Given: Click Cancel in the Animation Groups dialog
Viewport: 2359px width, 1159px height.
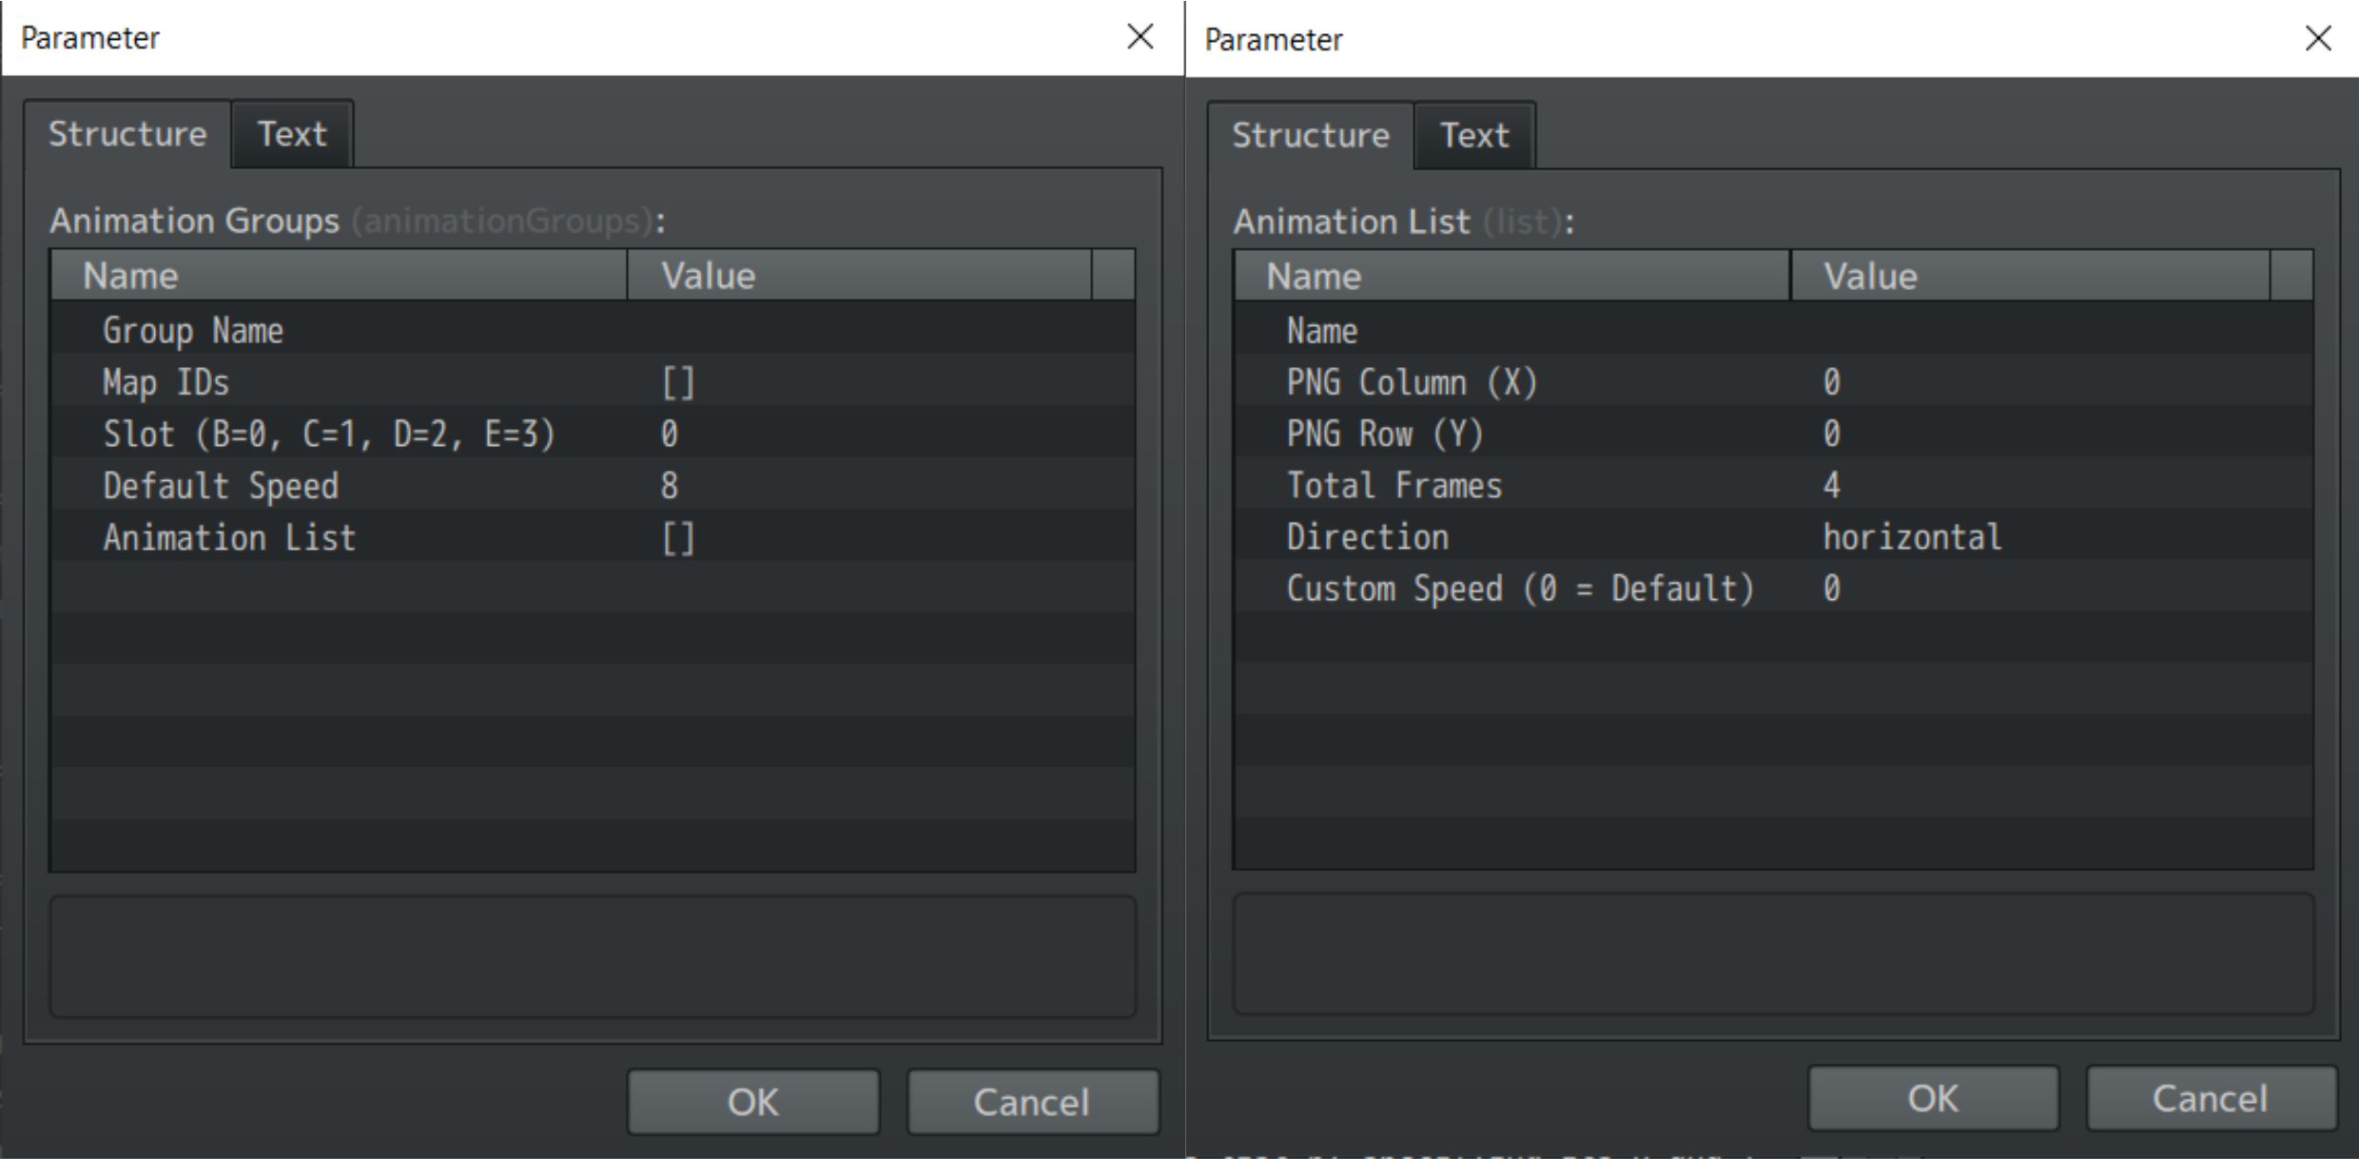Looking at the screenshot, I should [x=1032, y=1101].
